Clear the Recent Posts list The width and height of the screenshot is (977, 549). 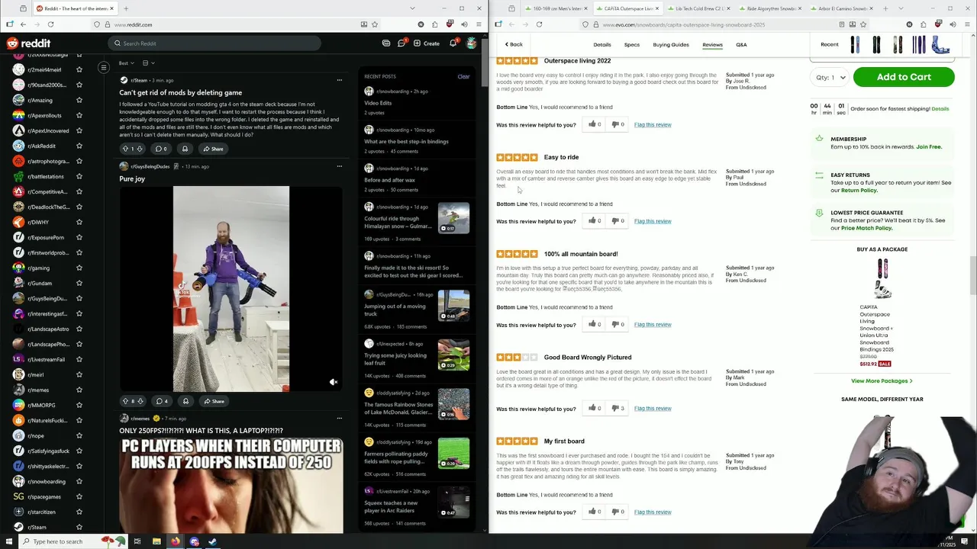click(463, 76)
